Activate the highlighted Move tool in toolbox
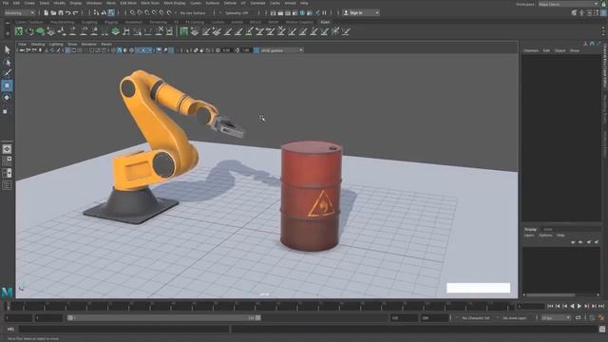 (x=7, y=85)
